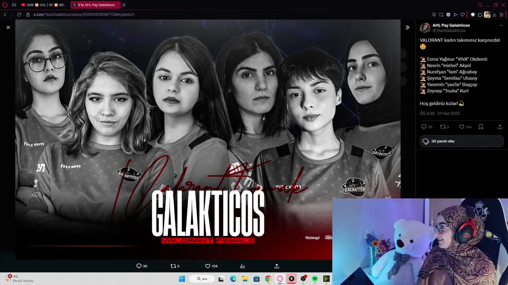Reply using the icon below the photo

pyautogui.click(x=139, y=266)
